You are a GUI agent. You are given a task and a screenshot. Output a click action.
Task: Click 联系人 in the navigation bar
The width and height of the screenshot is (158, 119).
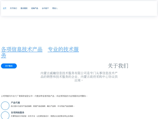click(55, 8)
